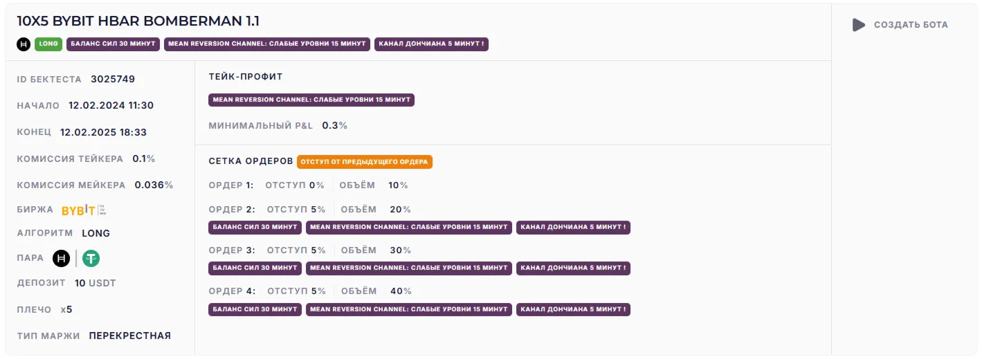
Task: Click header Mean Reversion Channel tag
Action: click(267, 44)
